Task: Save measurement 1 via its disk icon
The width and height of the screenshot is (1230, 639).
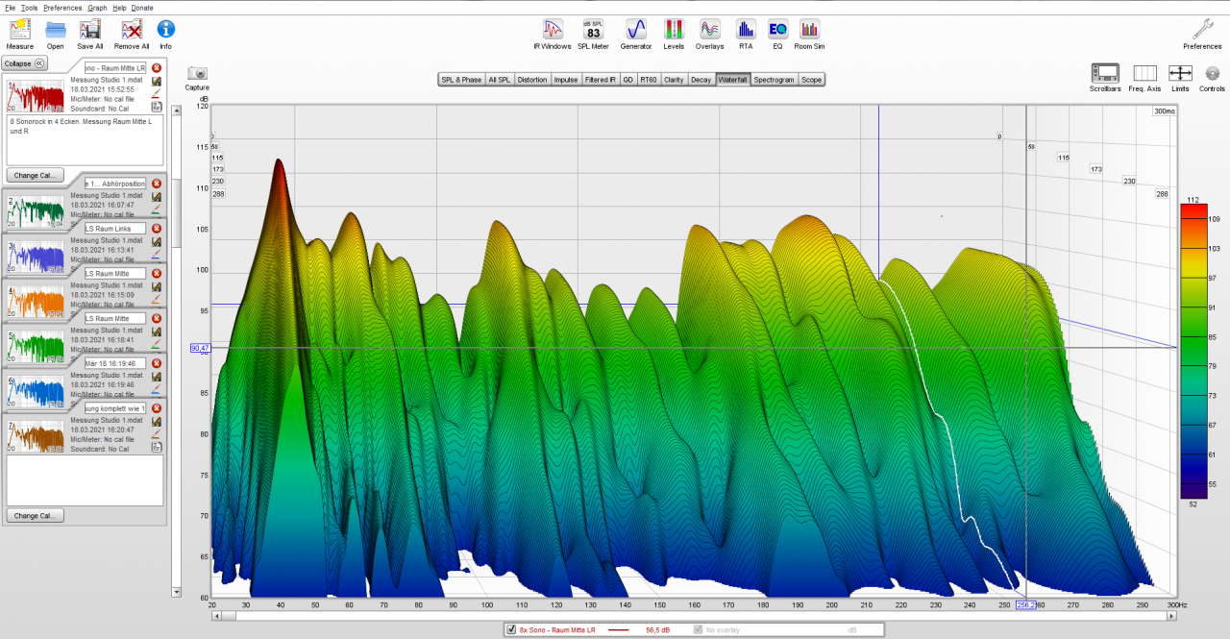Action: 156,82
